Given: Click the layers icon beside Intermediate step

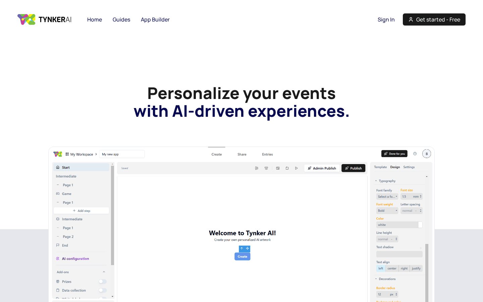Looking at the screenshot, I should pos(58,219).
